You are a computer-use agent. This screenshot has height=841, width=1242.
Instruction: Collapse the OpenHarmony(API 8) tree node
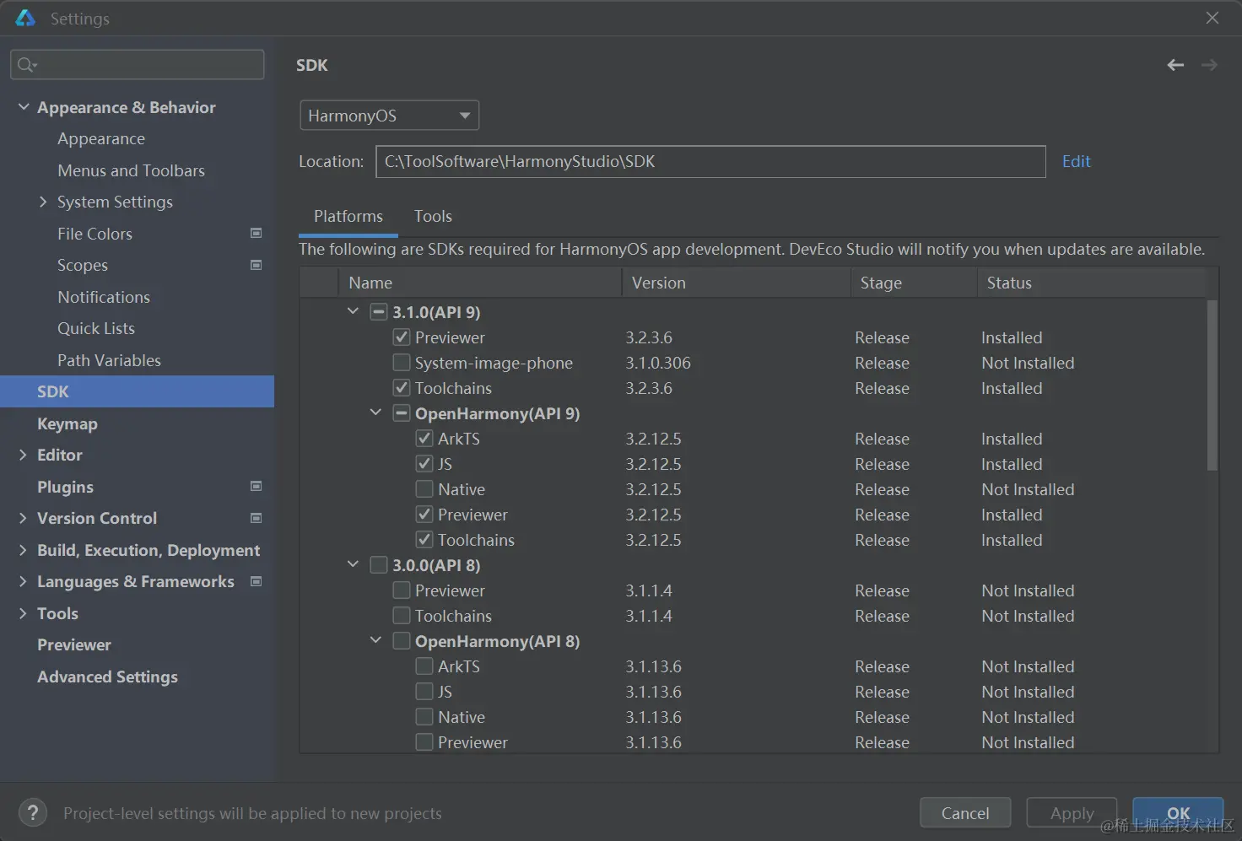point(375,640)
